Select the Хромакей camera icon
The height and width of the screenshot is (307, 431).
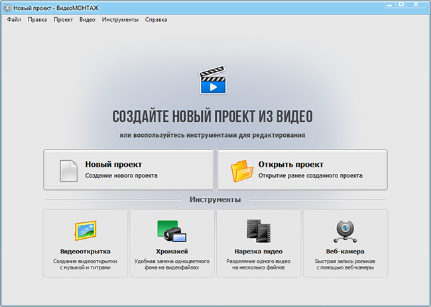(172, 231)
